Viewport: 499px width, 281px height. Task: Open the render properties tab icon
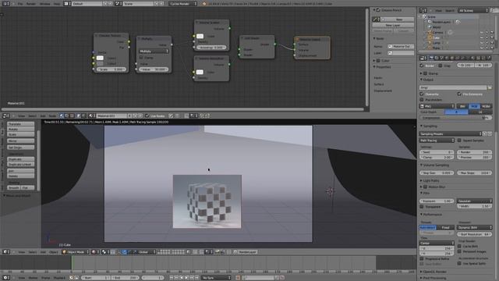click(x=430, y=58)
